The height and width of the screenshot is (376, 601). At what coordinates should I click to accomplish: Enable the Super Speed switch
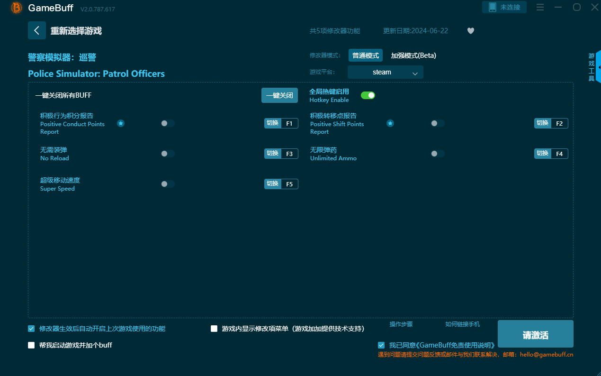tap(168, 184)
